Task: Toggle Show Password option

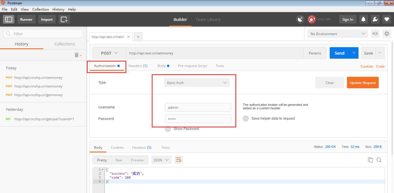Action: [x=168, y=129]
